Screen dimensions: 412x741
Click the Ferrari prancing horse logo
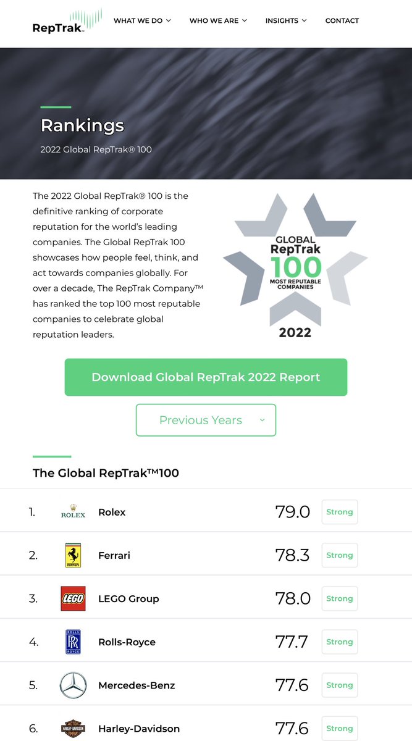73,555
